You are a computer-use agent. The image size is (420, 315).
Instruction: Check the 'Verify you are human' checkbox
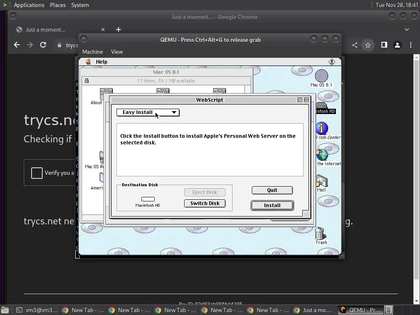coord(37,173)
